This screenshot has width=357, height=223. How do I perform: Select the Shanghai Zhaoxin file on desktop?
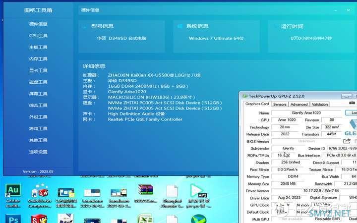pyautogui.click(x=173, y=196)
